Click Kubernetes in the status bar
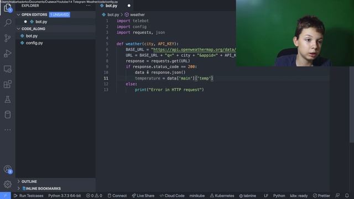 tap(222, 196)
